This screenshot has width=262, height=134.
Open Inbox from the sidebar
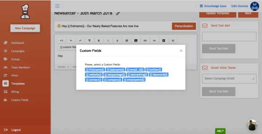click(15, 75)
